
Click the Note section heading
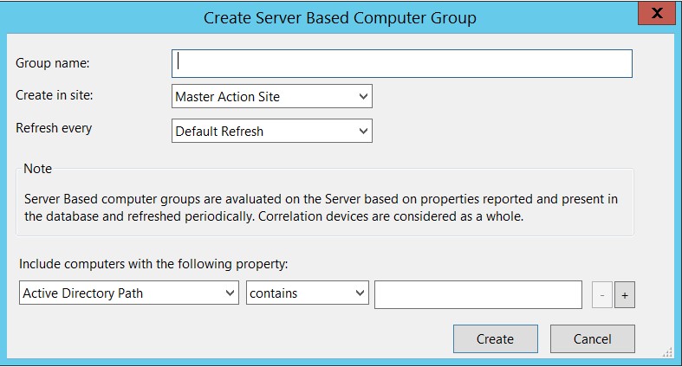coord(38,168)
